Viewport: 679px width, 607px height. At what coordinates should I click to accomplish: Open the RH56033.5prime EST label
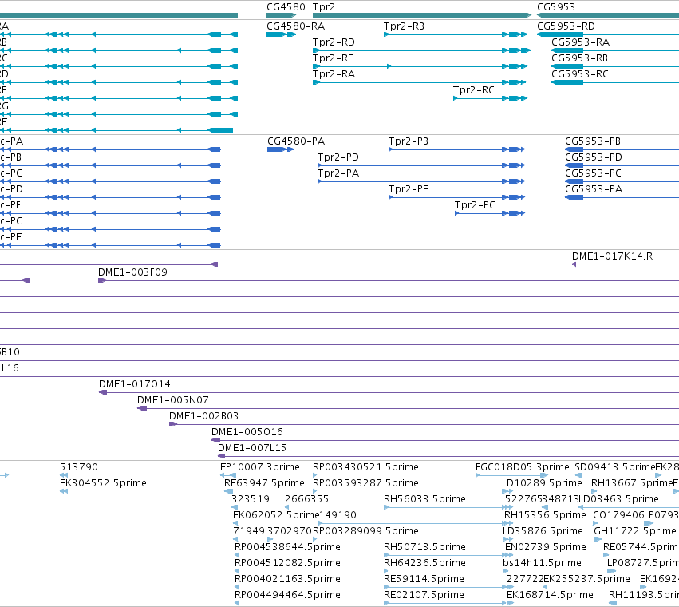[424, 499]
